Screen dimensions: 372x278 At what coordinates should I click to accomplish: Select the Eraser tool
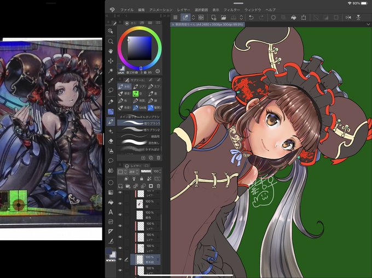(111, 141)
